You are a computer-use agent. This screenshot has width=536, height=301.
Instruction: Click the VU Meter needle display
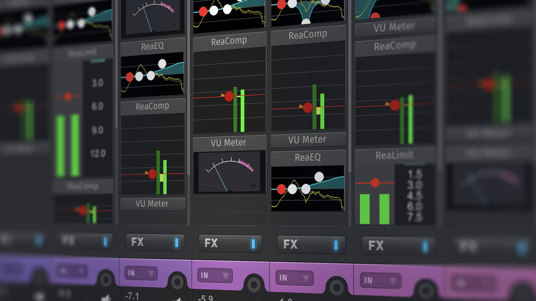point(229,171)
